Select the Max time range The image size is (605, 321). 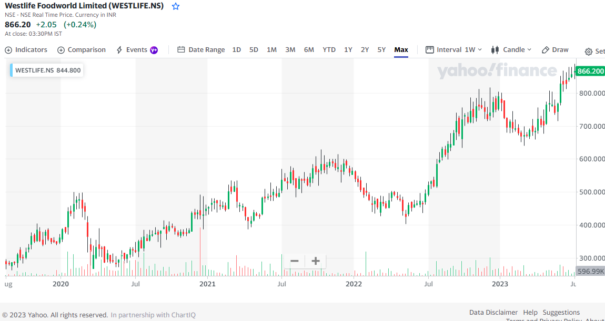tap(401, 50)
